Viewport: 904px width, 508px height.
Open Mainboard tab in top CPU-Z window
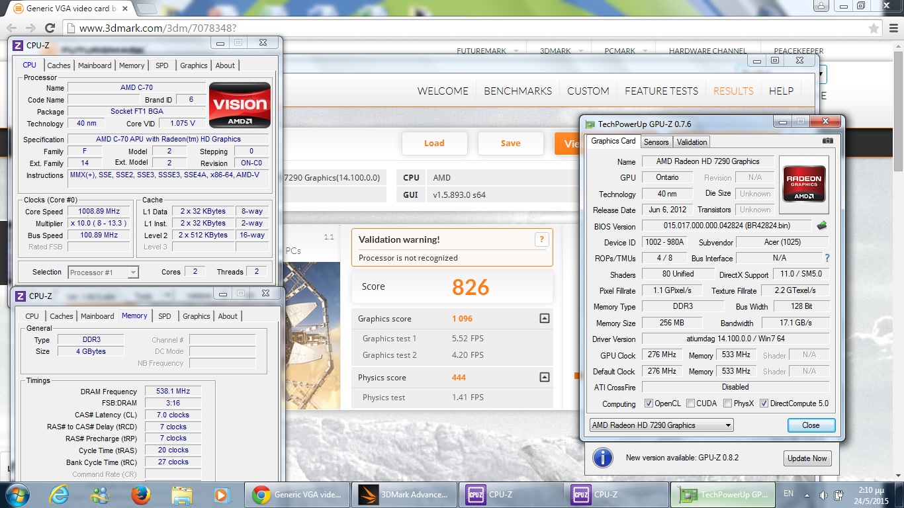click(x=95, y=65)
